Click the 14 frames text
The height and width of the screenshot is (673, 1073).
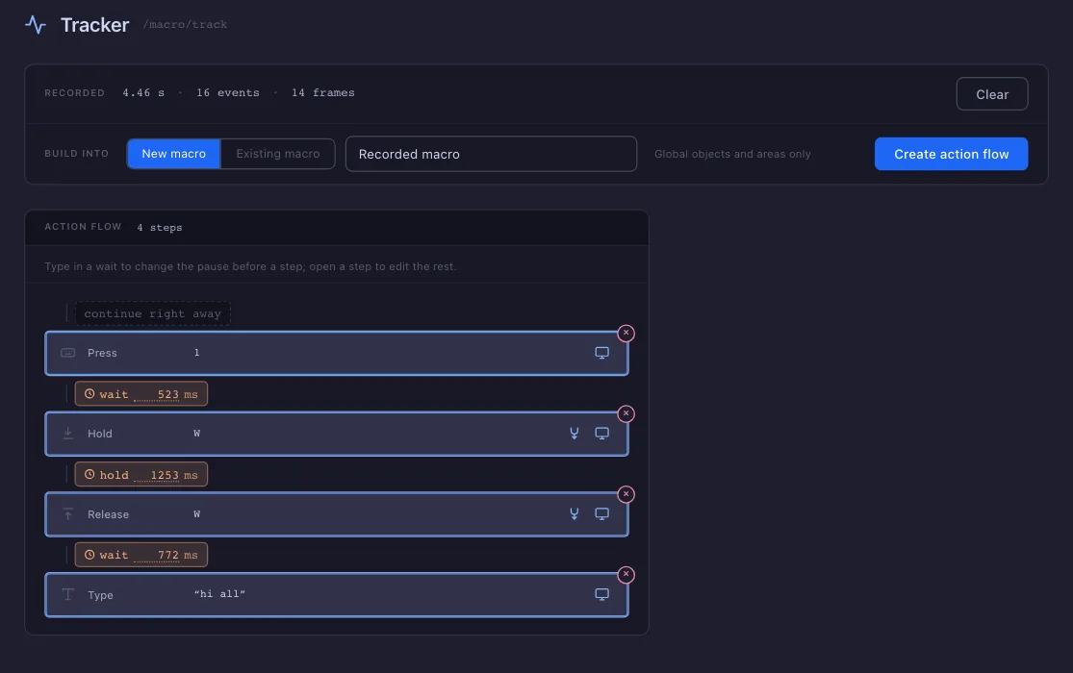coord(323,93)
